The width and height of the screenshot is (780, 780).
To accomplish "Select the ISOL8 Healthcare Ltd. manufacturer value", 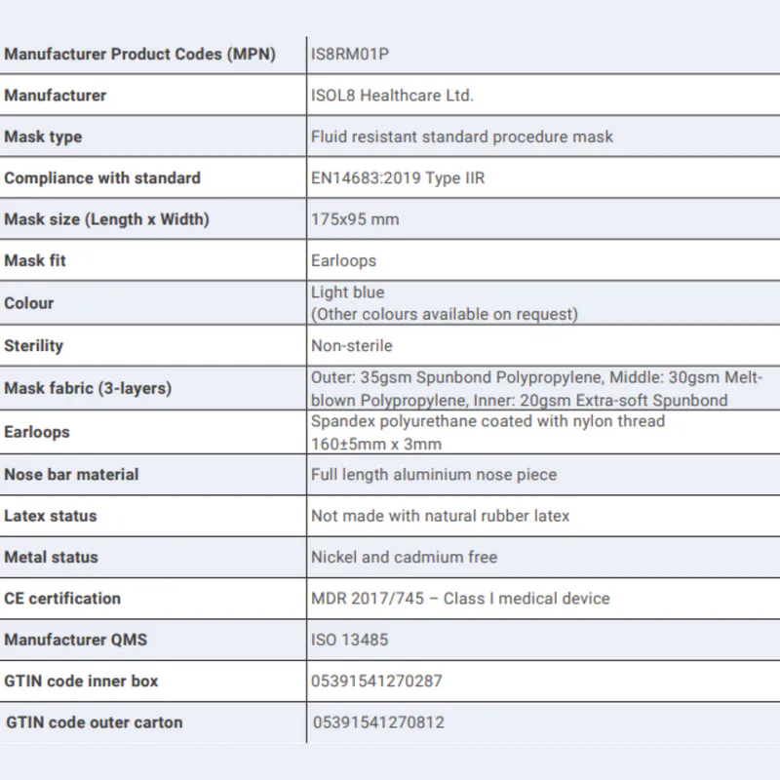I will click(x=392, y=96).
